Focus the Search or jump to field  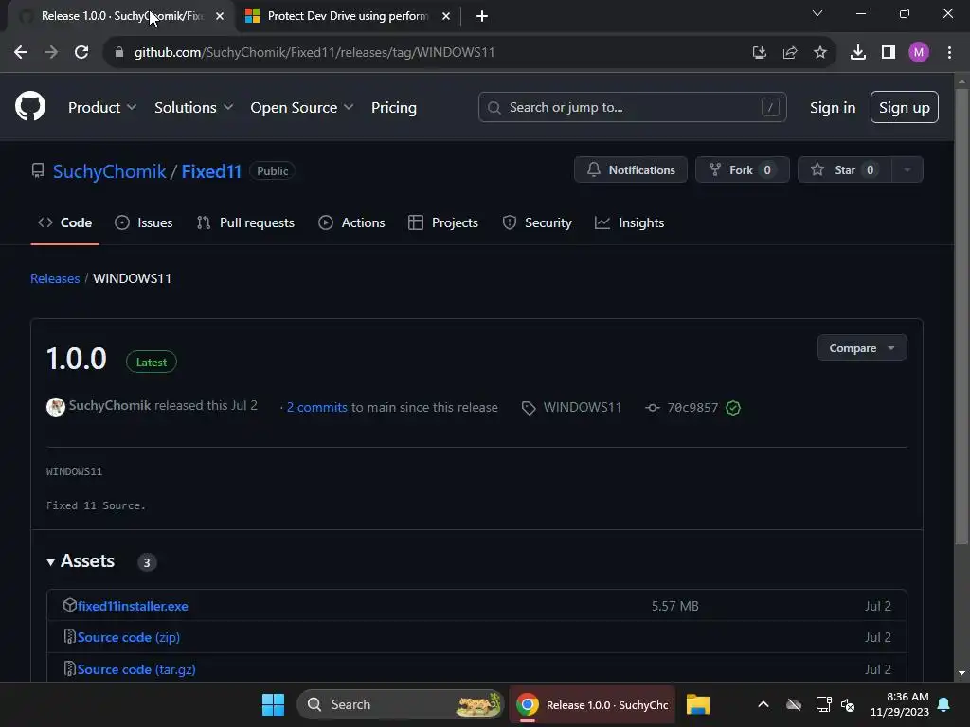tap(632, 107)
